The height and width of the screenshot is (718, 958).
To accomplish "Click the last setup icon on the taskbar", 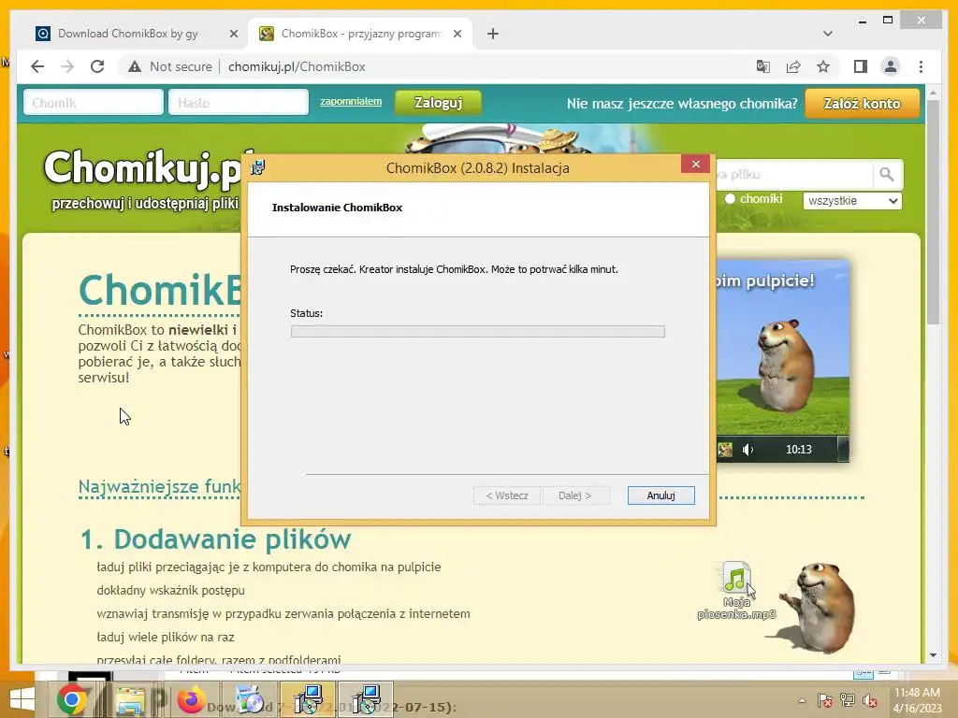I will [366, 699].
